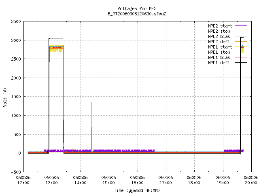Click the 13:00 x-axis tick label
This screenshot has width=259, height=194.
click(51, 183)
